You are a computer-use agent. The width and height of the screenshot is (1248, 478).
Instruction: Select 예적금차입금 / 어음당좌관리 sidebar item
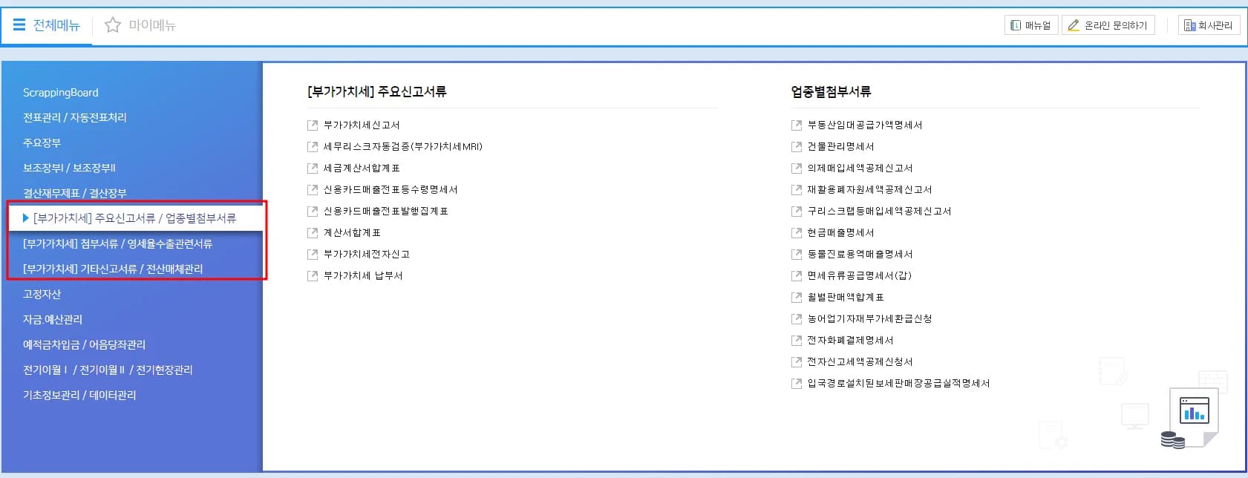85,345
